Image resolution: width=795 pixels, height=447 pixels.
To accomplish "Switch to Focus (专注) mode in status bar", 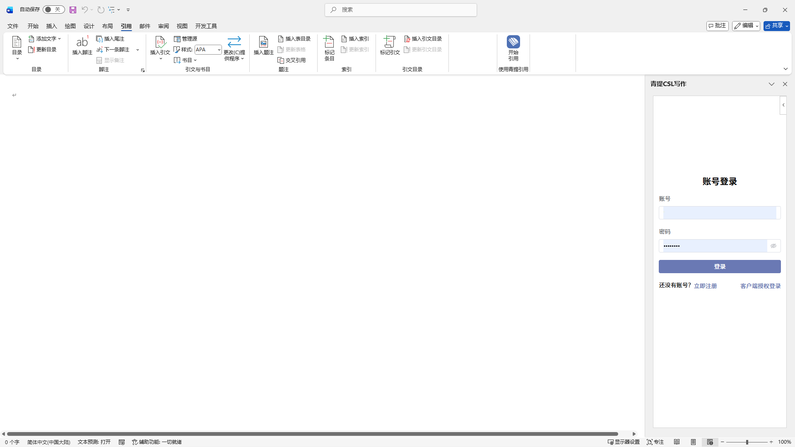I will point(655,442).
